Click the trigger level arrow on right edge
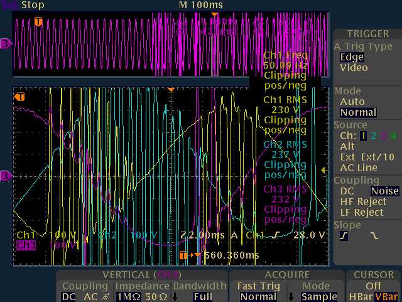This screenshot has height=302, width=402. (x=324, y=169)
